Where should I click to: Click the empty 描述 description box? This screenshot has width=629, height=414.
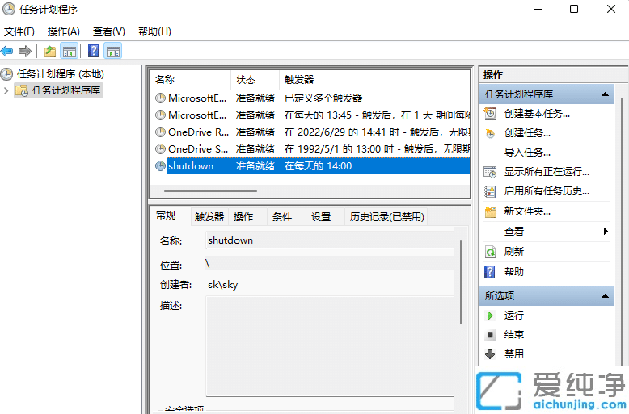[x=329, y=346]
